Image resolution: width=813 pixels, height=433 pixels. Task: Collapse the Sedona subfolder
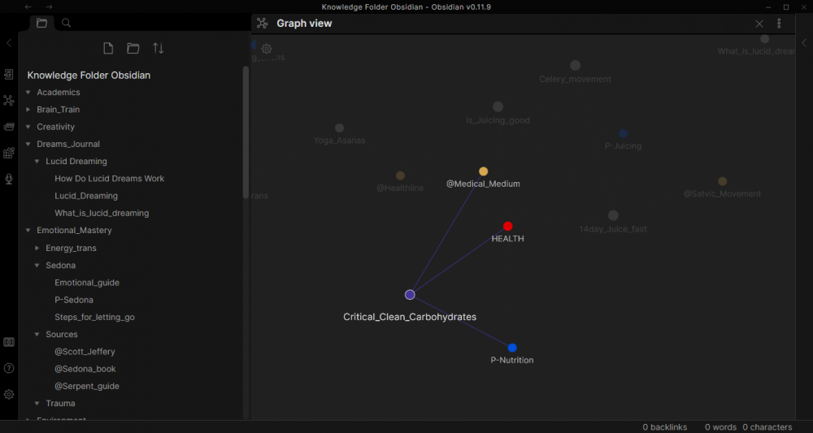[x=37, y=265]
